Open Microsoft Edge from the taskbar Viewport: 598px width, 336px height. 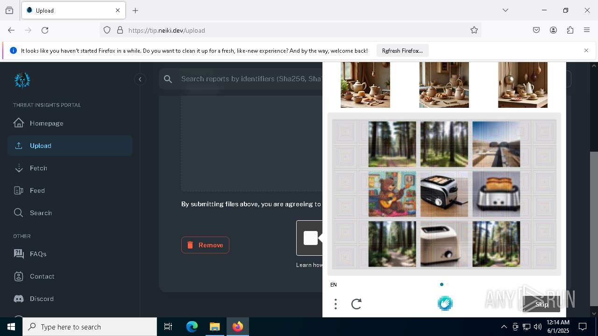point(192,327)
